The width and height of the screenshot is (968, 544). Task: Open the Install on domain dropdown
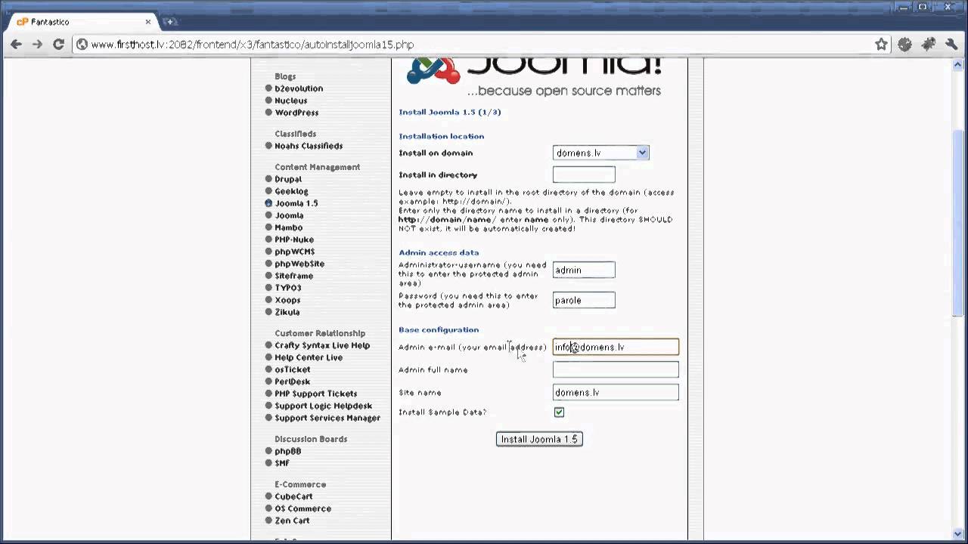pos(600,153)
